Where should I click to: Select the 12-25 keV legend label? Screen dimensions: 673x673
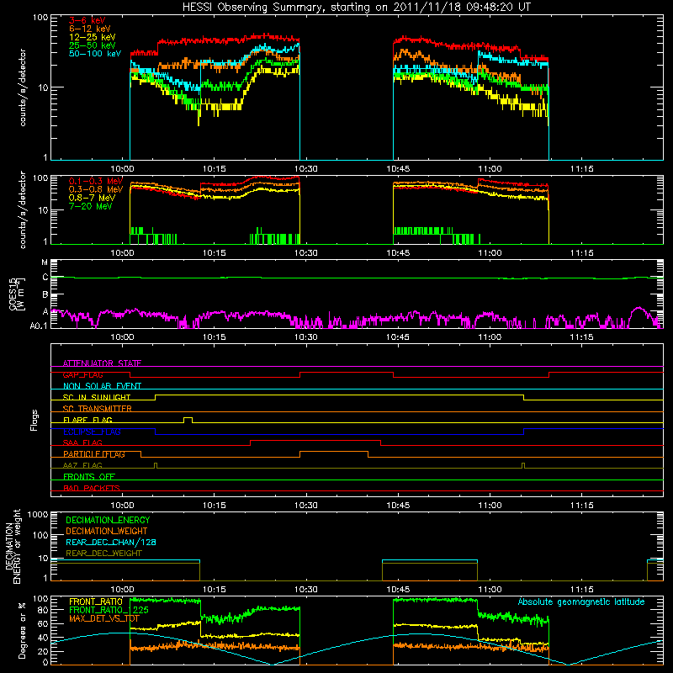(x=93, y=37)
